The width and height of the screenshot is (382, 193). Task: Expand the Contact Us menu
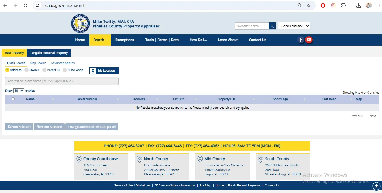point(259,40)
